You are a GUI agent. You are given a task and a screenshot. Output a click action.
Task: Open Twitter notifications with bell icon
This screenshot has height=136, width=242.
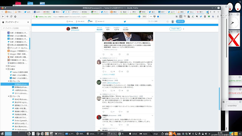90,21
